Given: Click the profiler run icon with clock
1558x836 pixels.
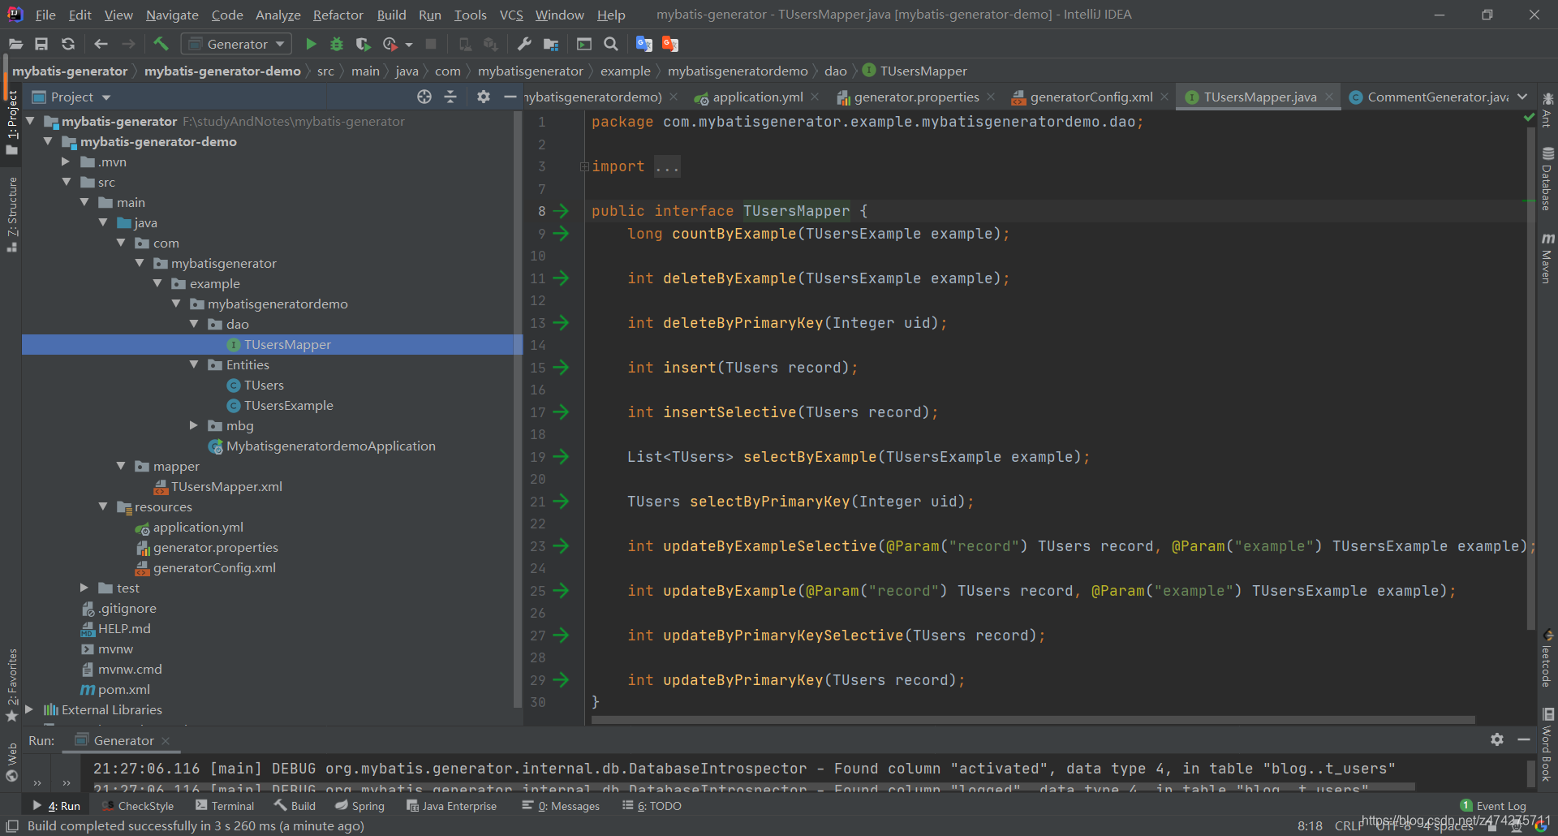Looking at the screenshot, I should (x=390, y=44).
